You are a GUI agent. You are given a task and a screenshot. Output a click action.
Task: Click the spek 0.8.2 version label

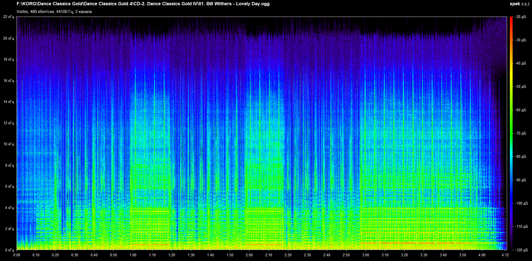(x=519, y=4)
